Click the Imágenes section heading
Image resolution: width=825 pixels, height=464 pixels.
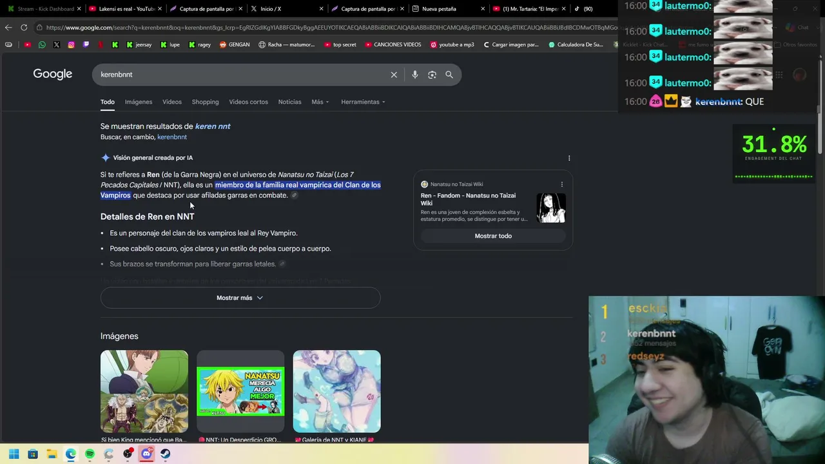119,336
